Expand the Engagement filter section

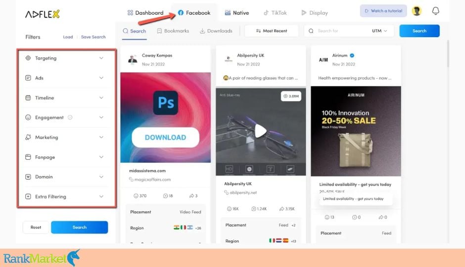click(x=101, y=117)
